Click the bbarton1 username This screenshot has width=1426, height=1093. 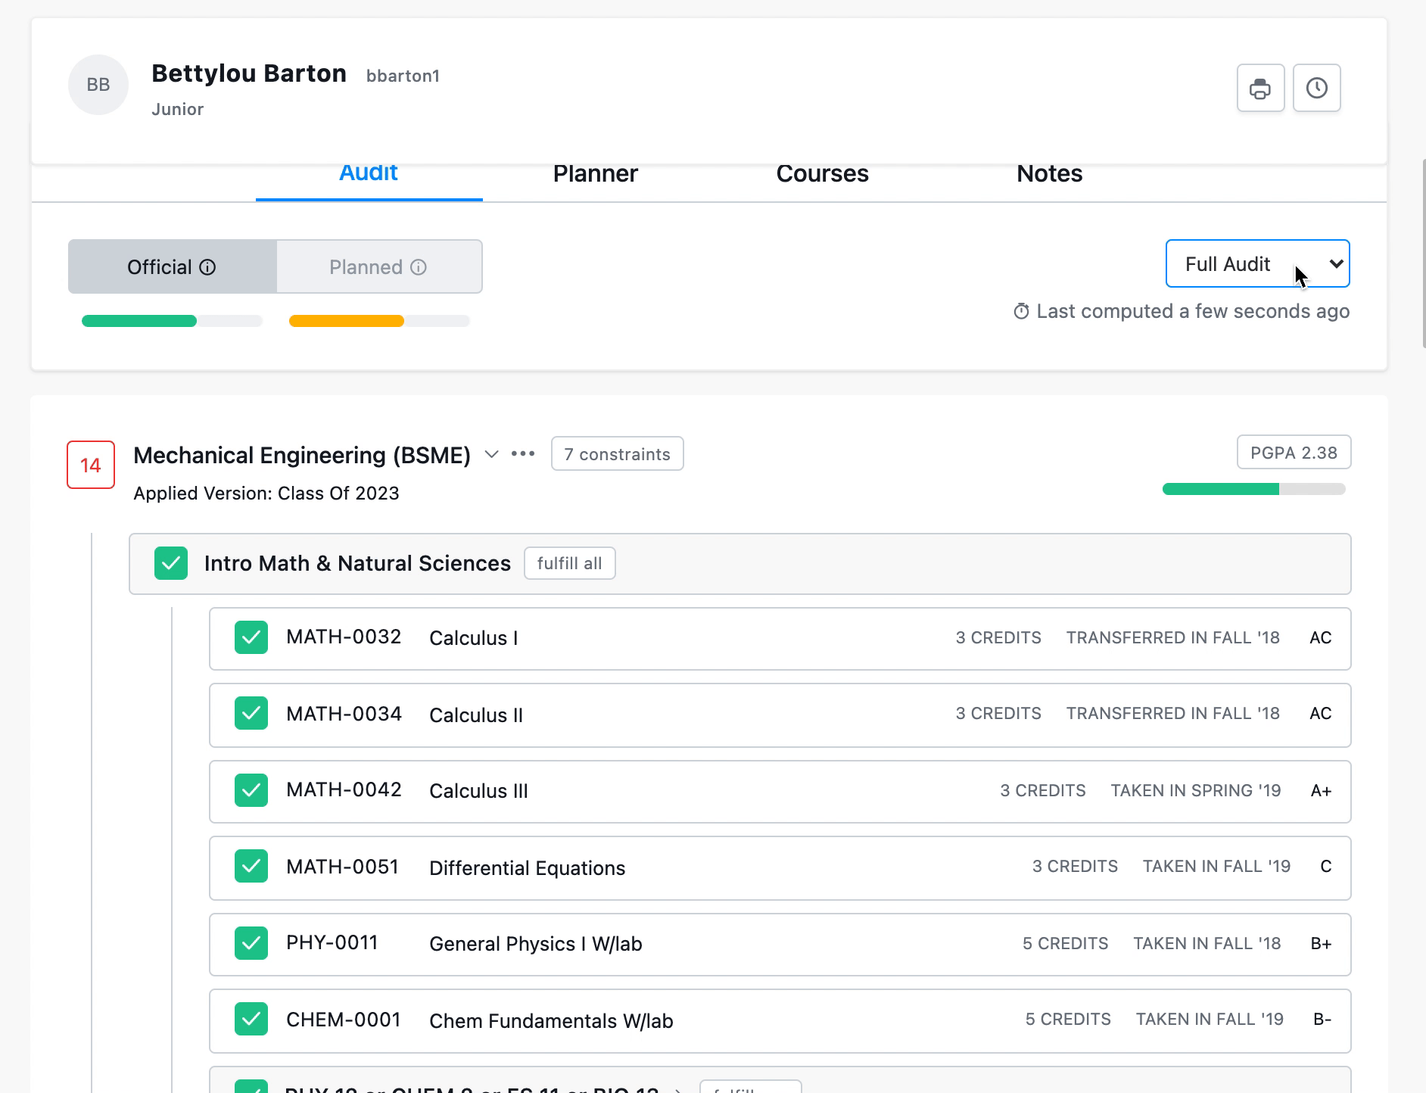click(403, 76)
